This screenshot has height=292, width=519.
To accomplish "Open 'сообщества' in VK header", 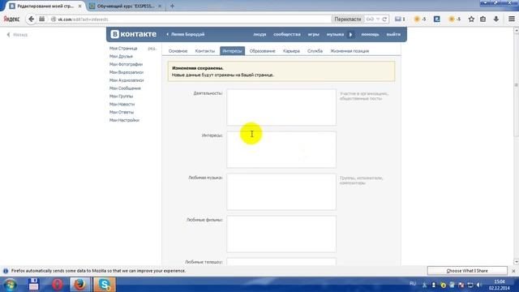I will 287,34.
